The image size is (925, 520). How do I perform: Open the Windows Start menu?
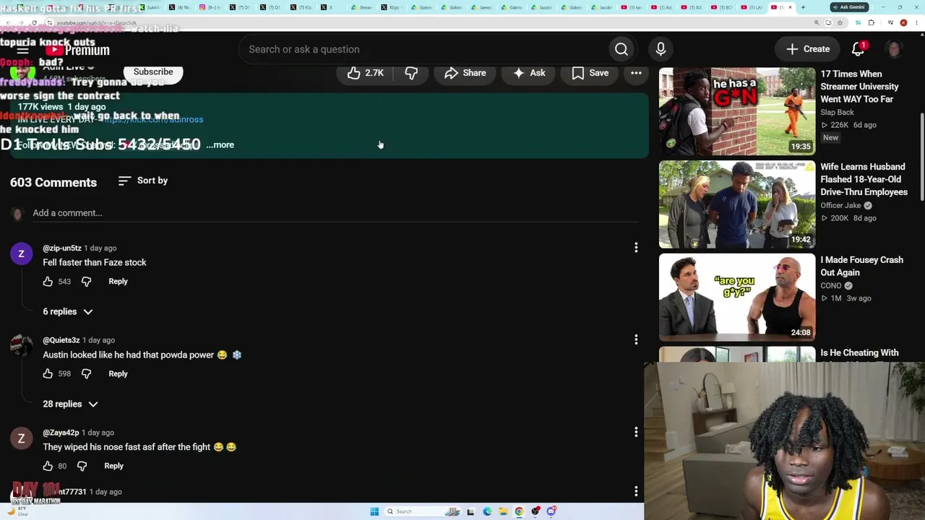374,512
